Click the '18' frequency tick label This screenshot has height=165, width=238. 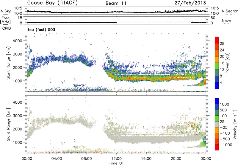[20, 18]
